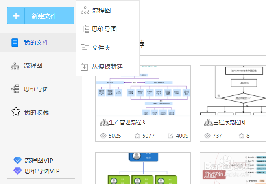
Task: Open the 流程图VIP link
Action: pos(39,160)
